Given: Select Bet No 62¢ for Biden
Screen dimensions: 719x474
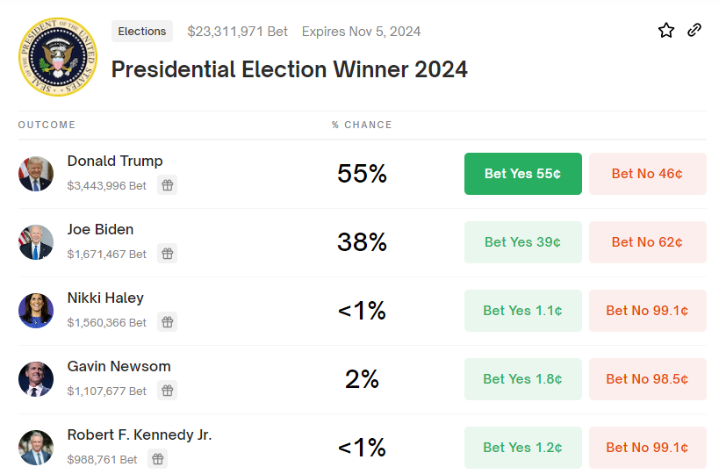Looking at the screenshot, I should click(x=647, y=242).
